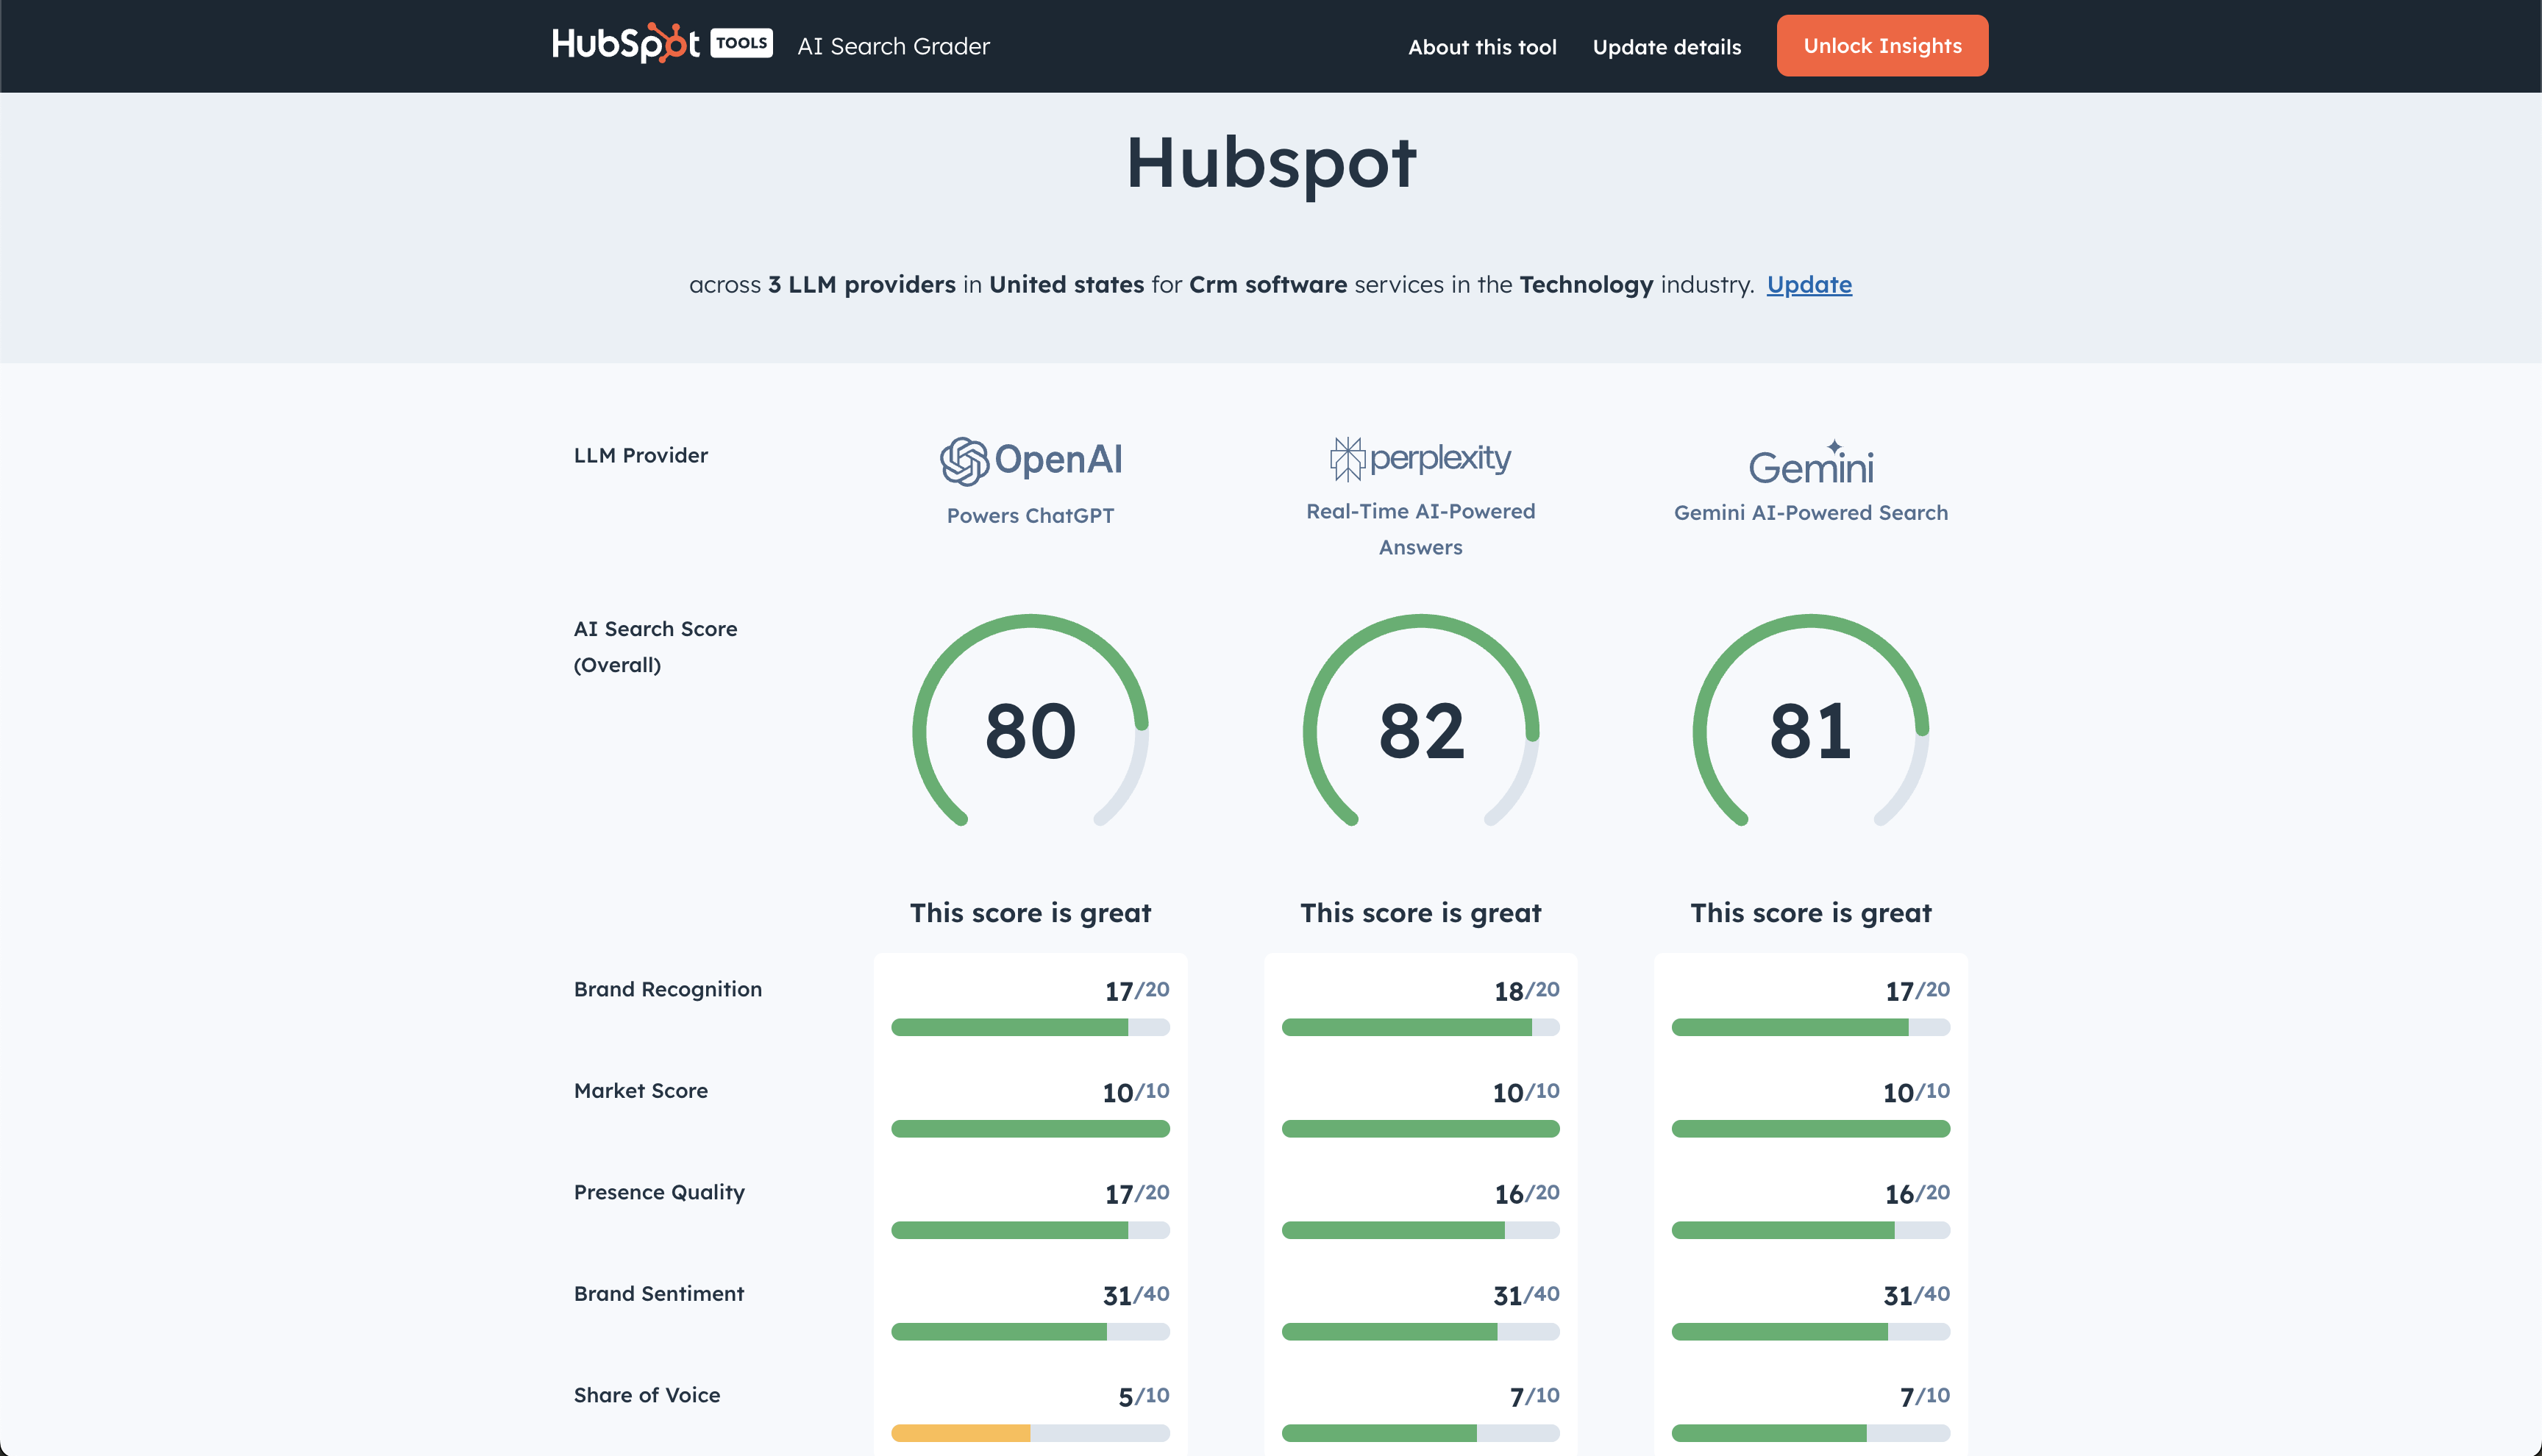Open About this tool
The width and height of the screenshot is (2542, 1456).
tap(1482, 47)
